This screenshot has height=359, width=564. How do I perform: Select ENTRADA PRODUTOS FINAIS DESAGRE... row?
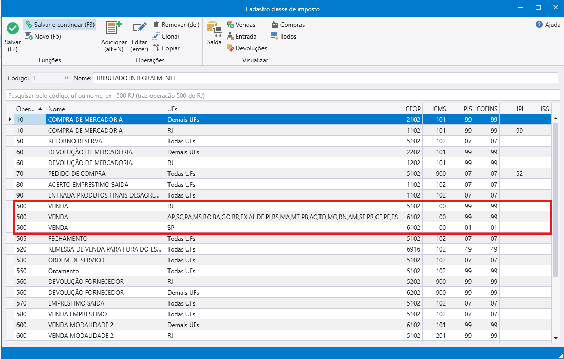click(279, 195)
